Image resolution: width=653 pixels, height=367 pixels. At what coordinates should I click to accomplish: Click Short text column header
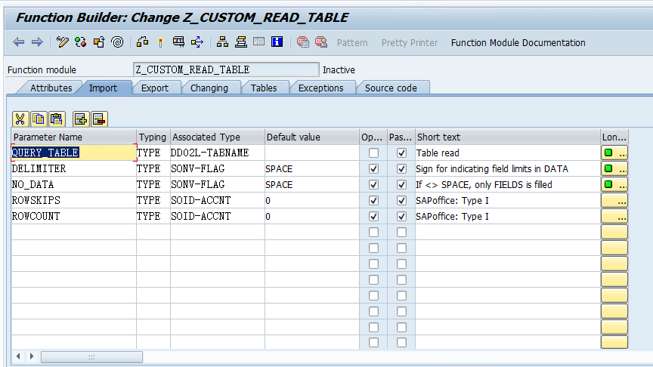pyautogui.click(x=508, y=137)
